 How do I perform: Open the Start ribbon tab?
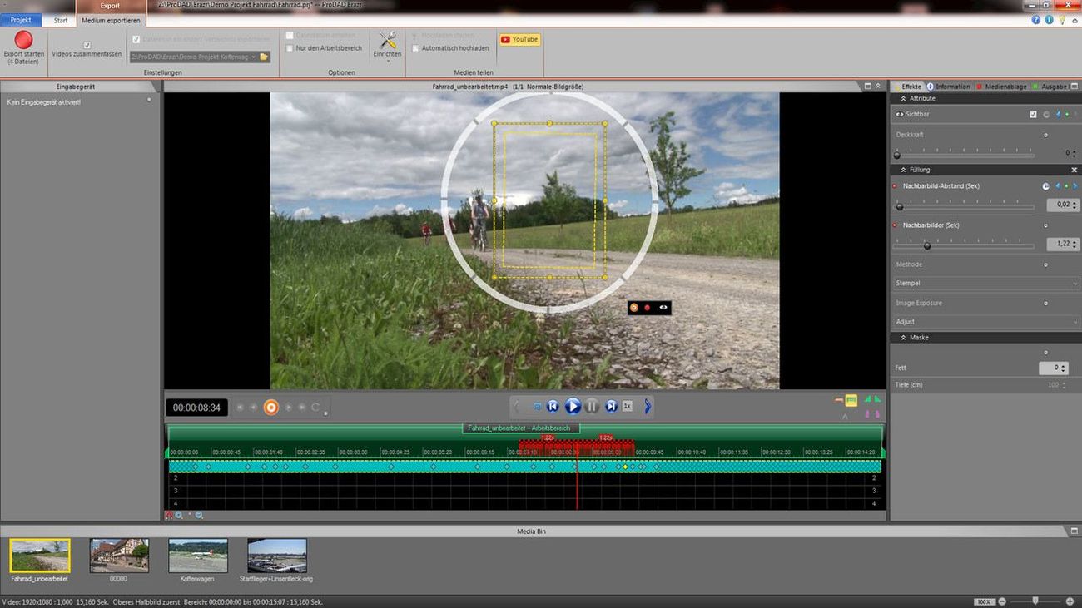(x=61, y=20)
